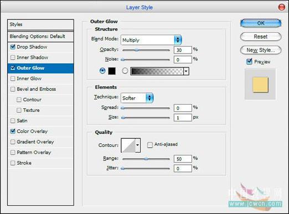Select the Inner Glow style label
This screenshot has height=214, width=289.
tap(29, 79)
